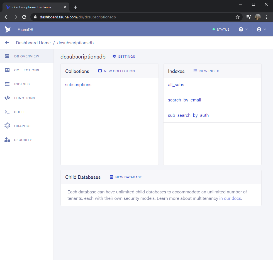
Task: Launch the Shell from the sidebar
Action: coord(20,112)
